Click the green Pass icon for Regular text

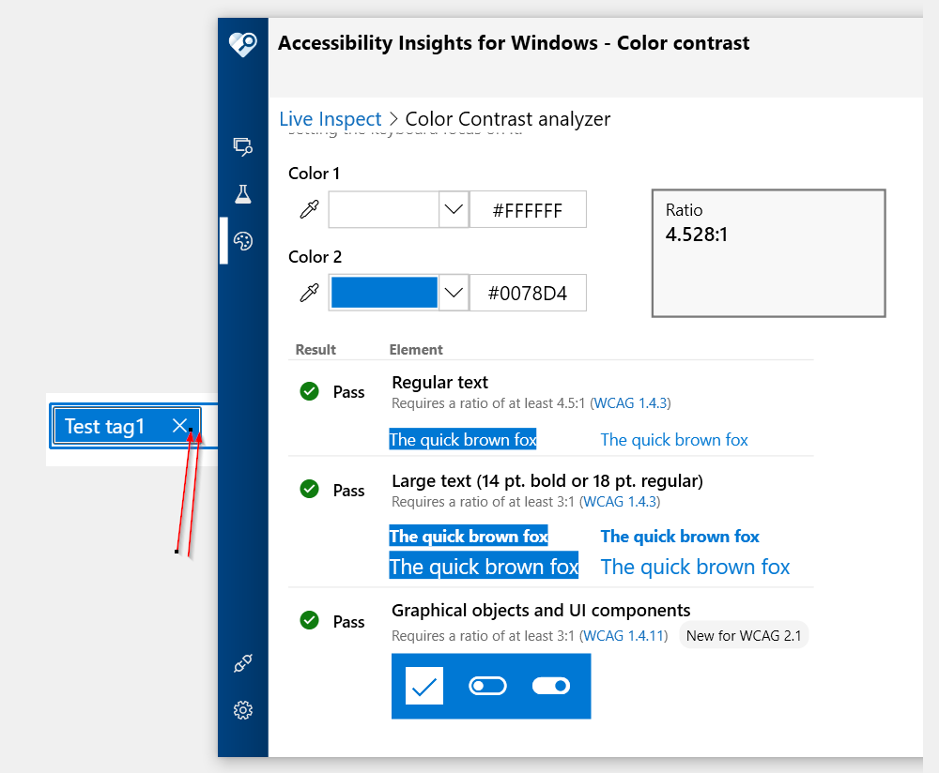[309, 391]
